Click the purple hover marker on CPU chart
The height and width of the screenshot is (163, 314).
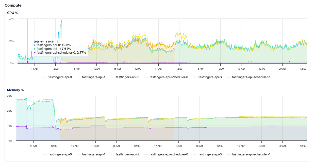27,62
